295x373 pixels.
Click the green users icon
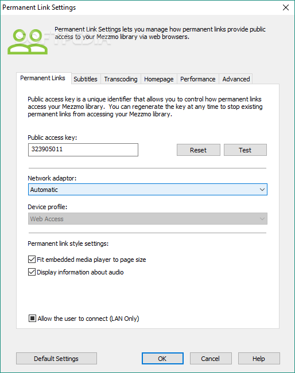click(28, 42)
